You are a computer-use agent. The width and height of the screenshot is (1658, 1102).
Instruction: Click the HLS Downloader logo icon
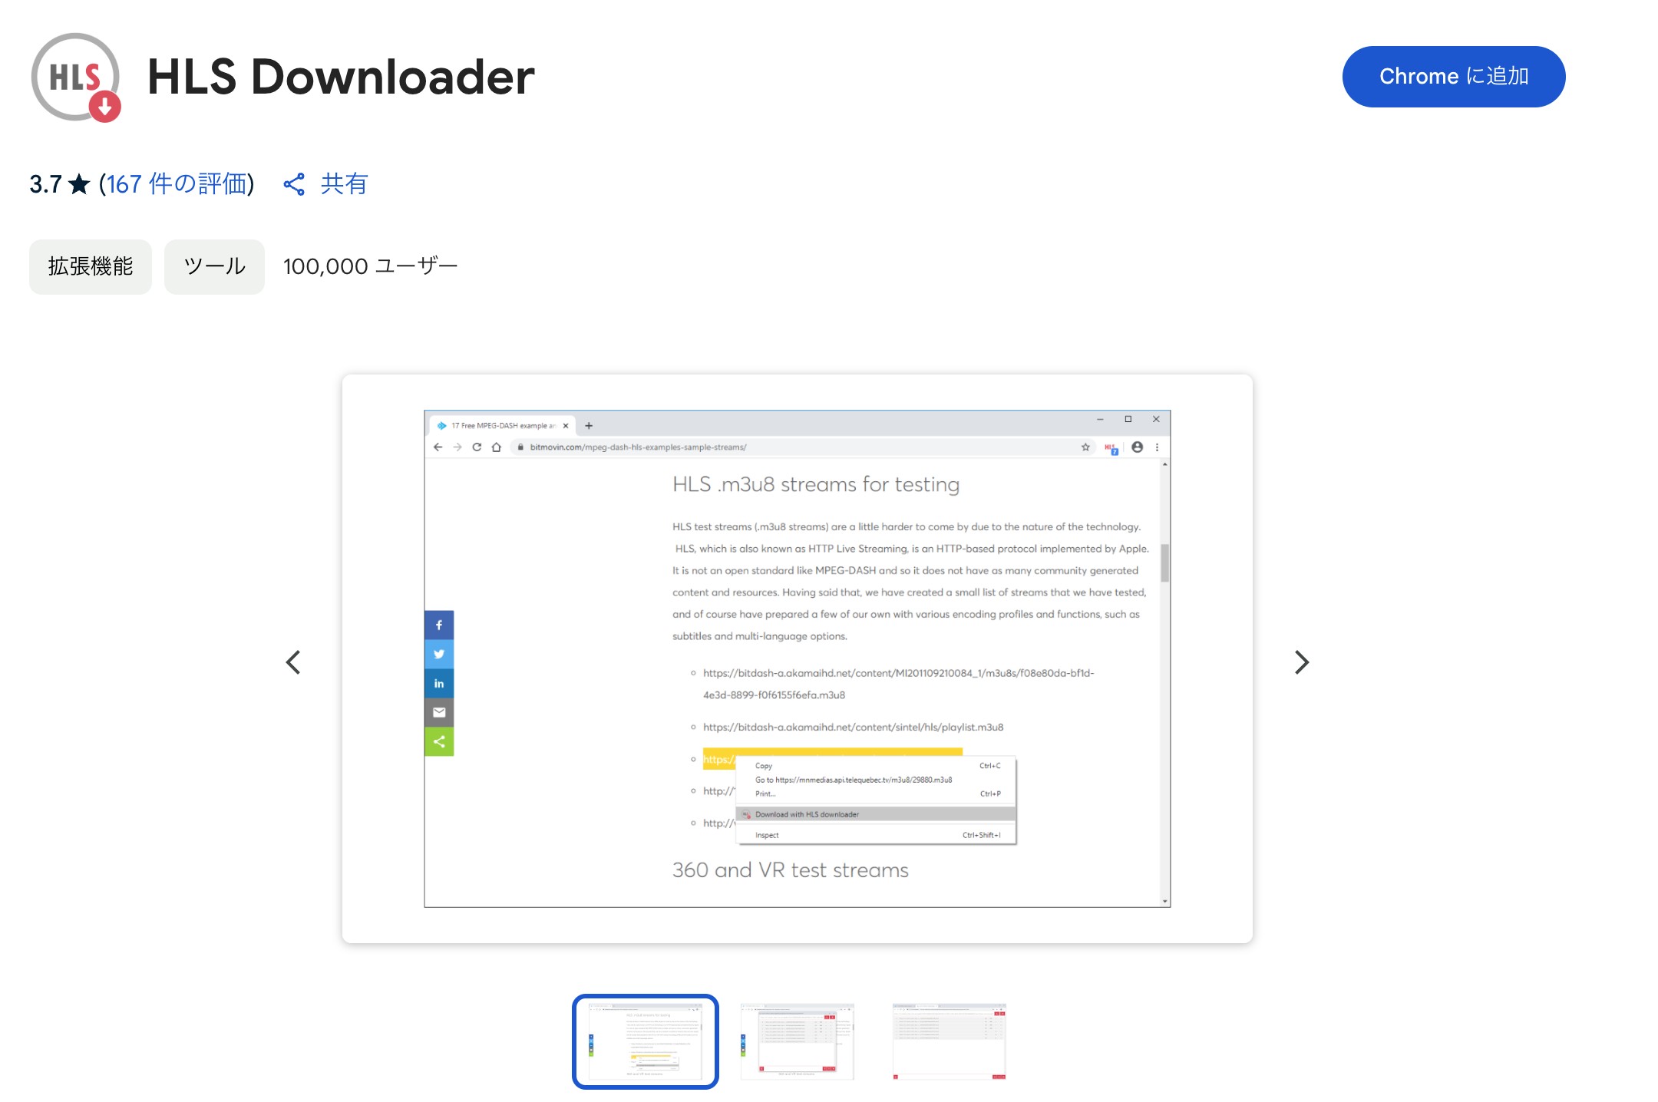pyautogui.click(x=76, y=77)
